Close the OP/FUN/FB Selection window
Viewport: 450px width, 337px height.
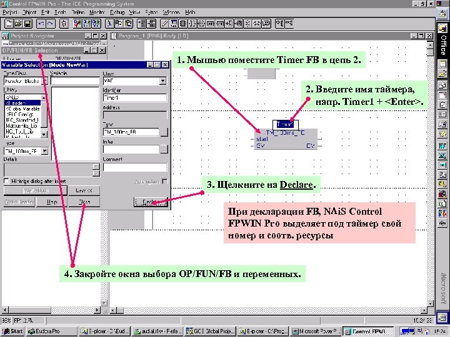[102, 51]
